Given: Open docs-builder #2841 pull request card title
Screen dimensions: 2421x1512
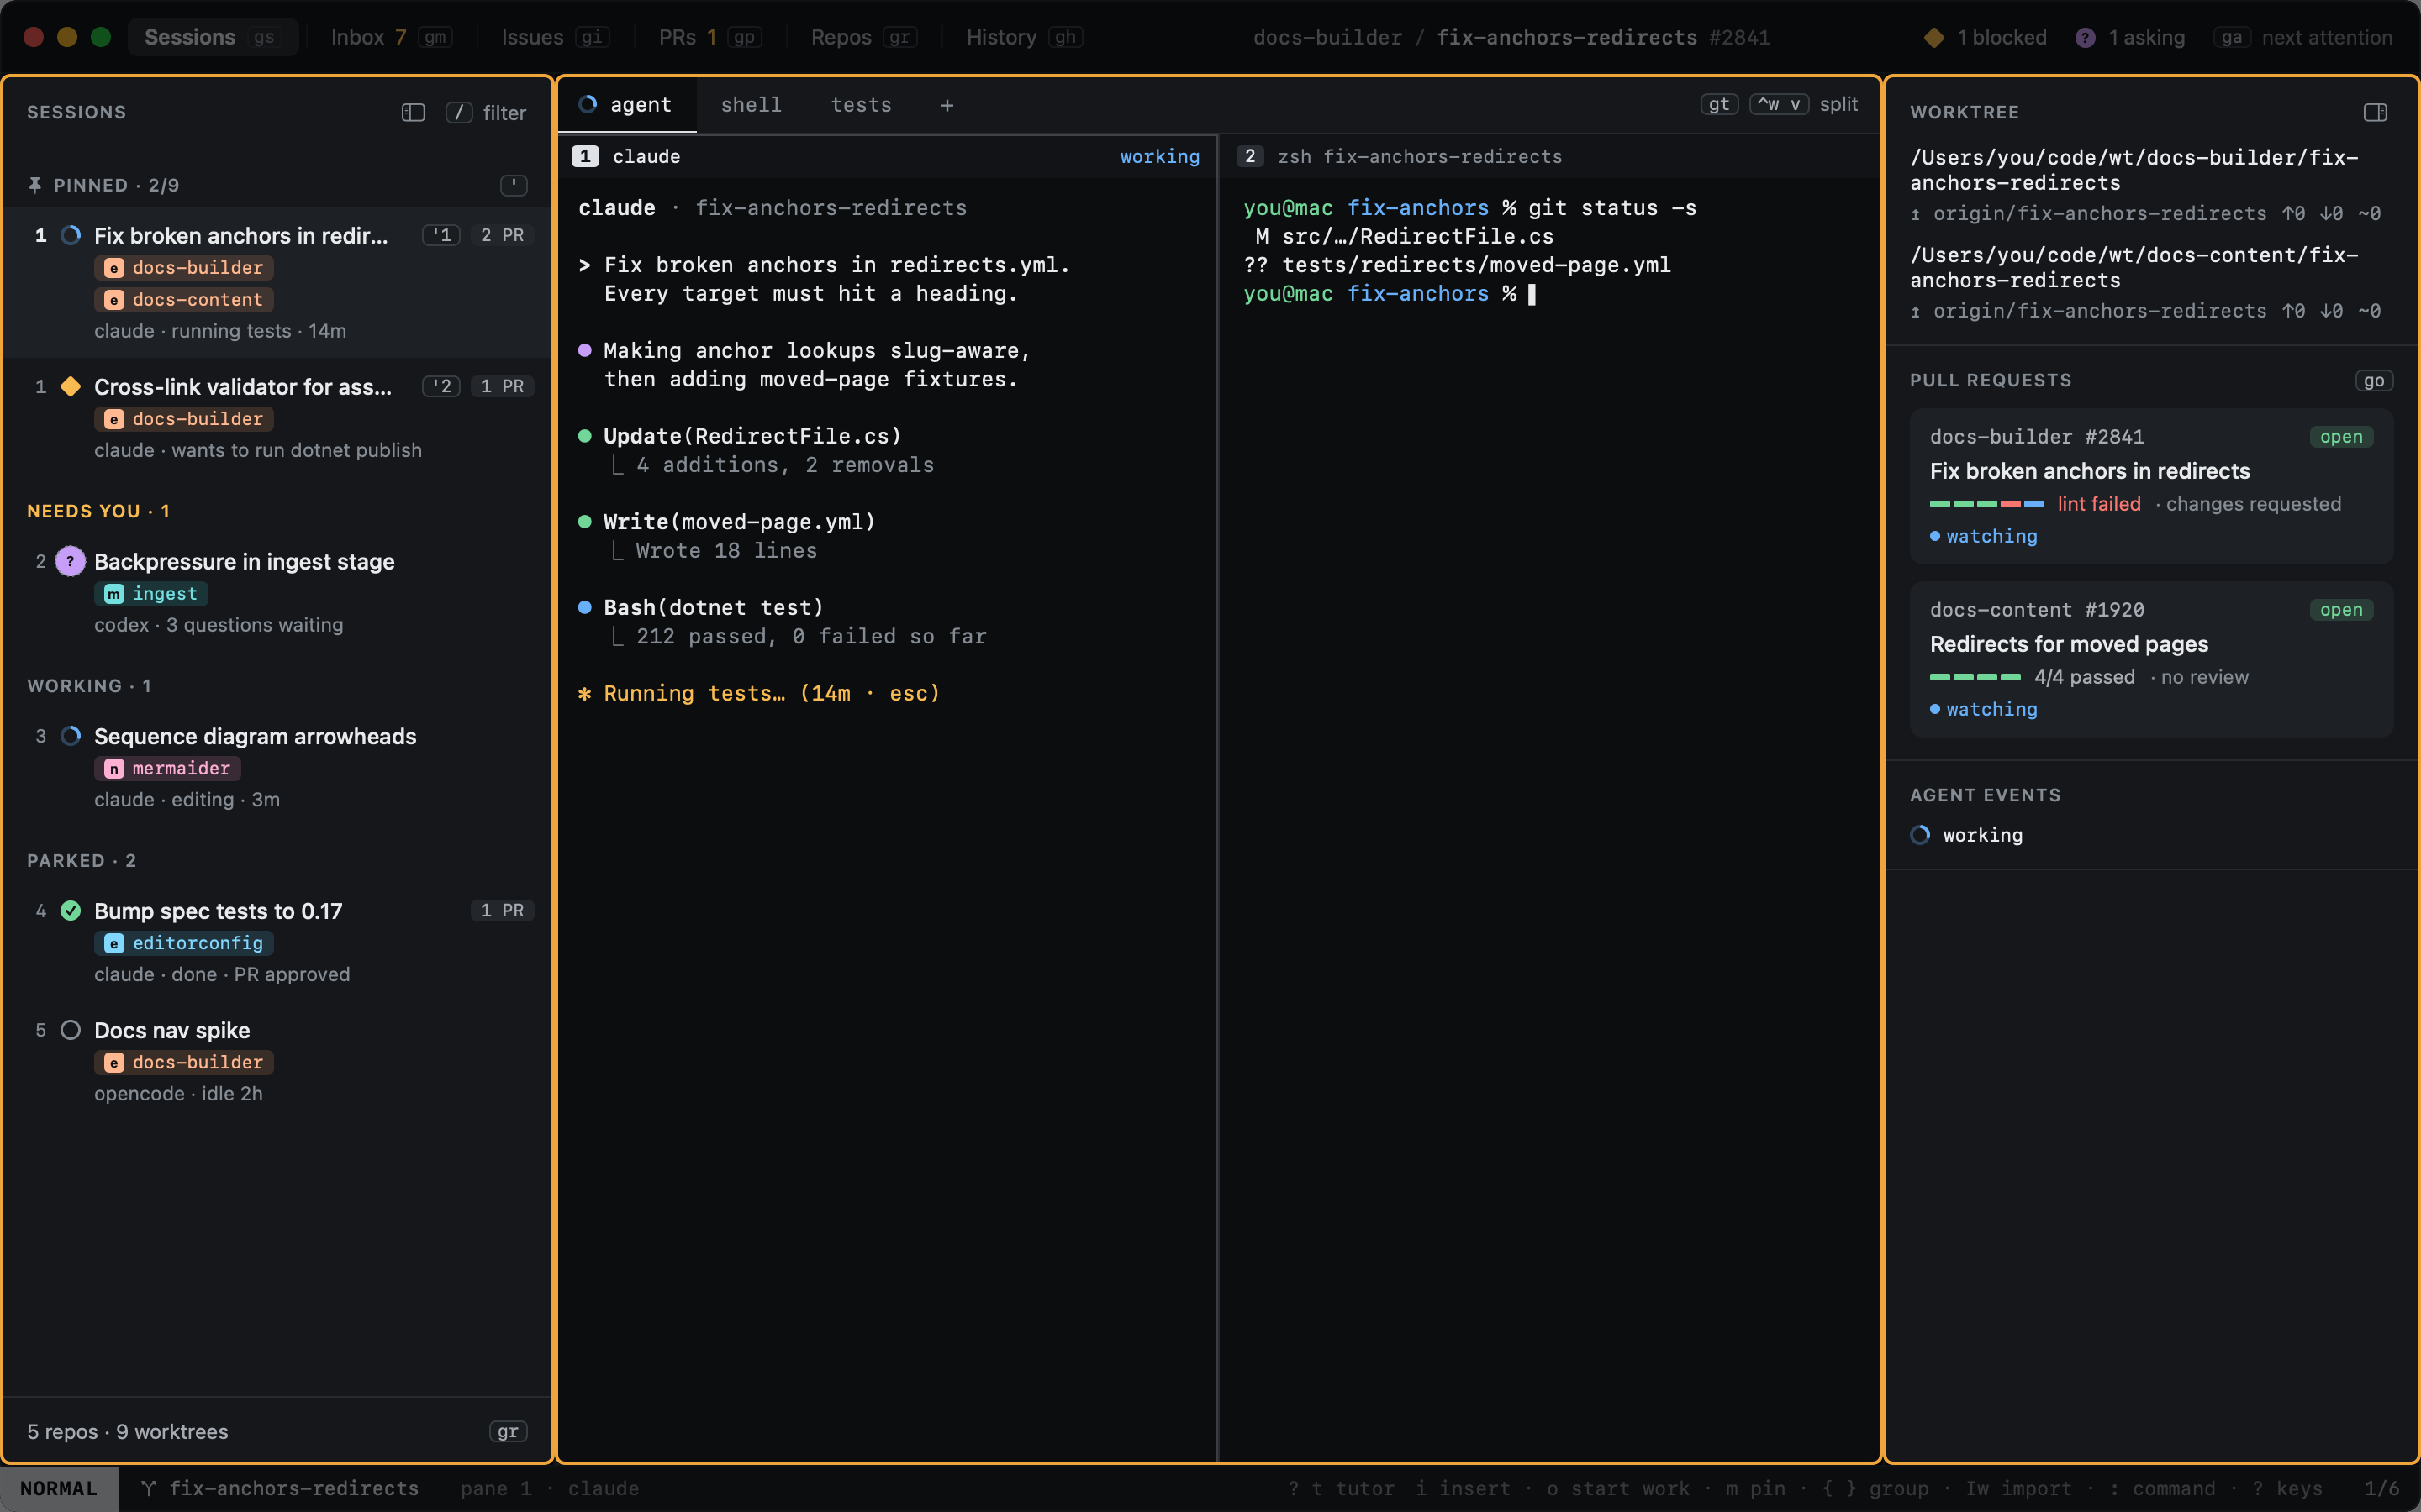Looking at the screenshot, I should click(x=2089, y=471).
